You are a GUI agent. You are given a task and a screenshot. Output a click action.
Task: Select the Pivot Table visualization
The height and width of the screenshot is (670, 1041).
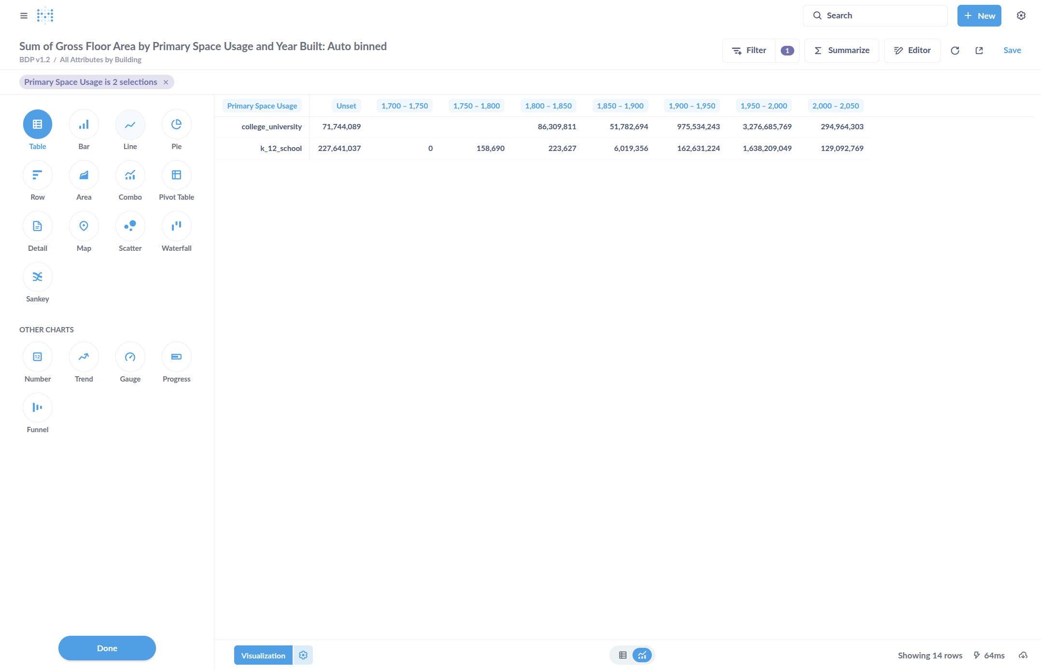176,175
